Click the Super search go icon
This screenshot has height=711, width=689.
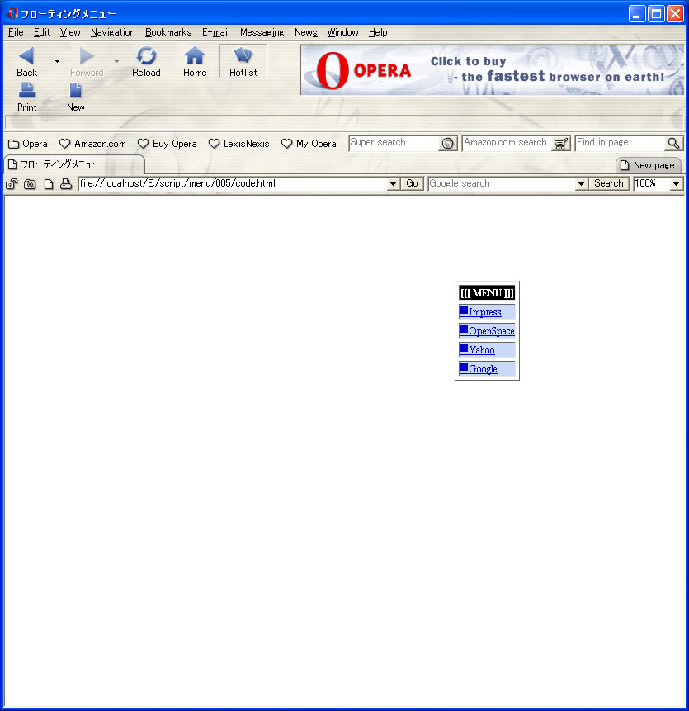point(447,144)
